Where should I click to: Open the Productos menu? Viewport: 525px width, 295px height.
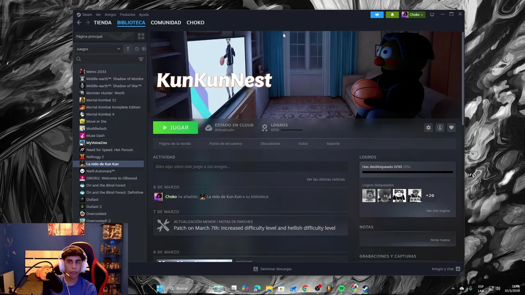[x=128, y=15]
